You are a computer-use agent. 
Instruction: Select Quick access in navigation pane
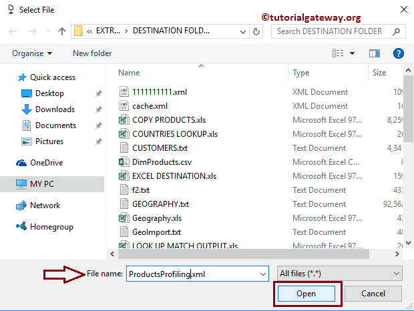click(47, 77)
